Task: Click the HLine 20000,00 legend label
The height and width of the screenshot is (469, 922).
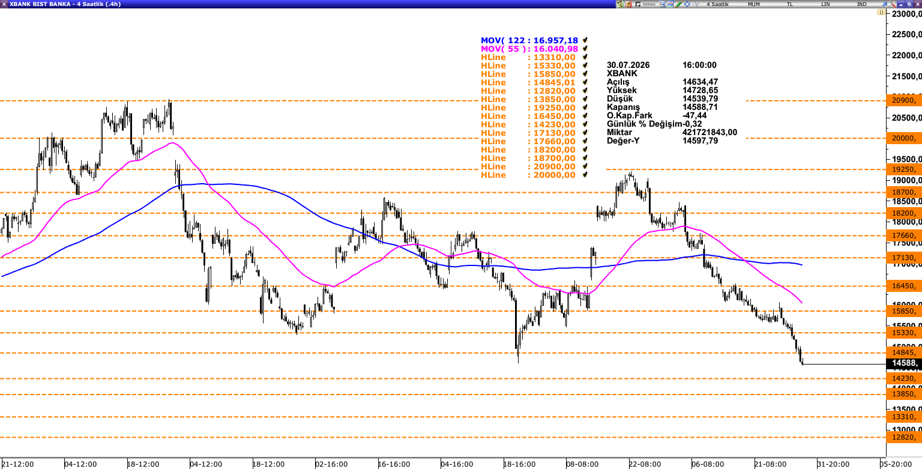Action: tap(528, 175)
